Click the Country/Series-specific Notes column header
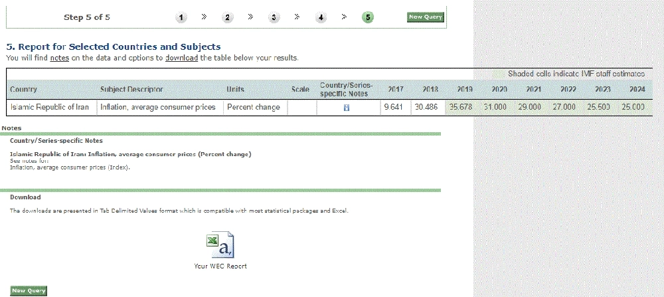Screen dimensions: 664x297 point(346,90)
